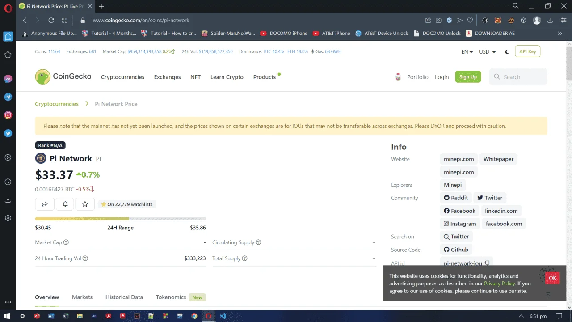Open sidebar setup three-dots menu

point(8,302)
